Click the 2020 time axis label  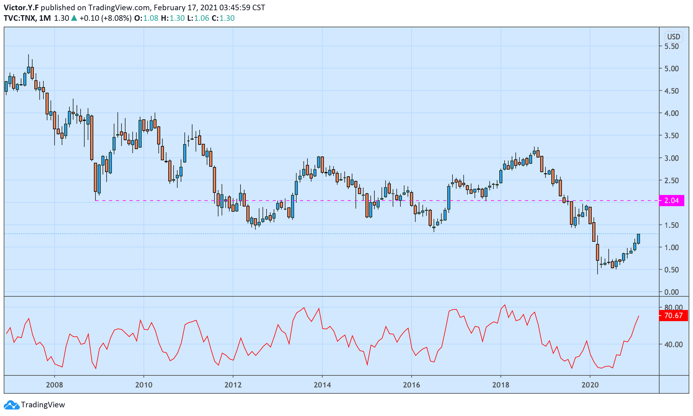tap(590, 385)
